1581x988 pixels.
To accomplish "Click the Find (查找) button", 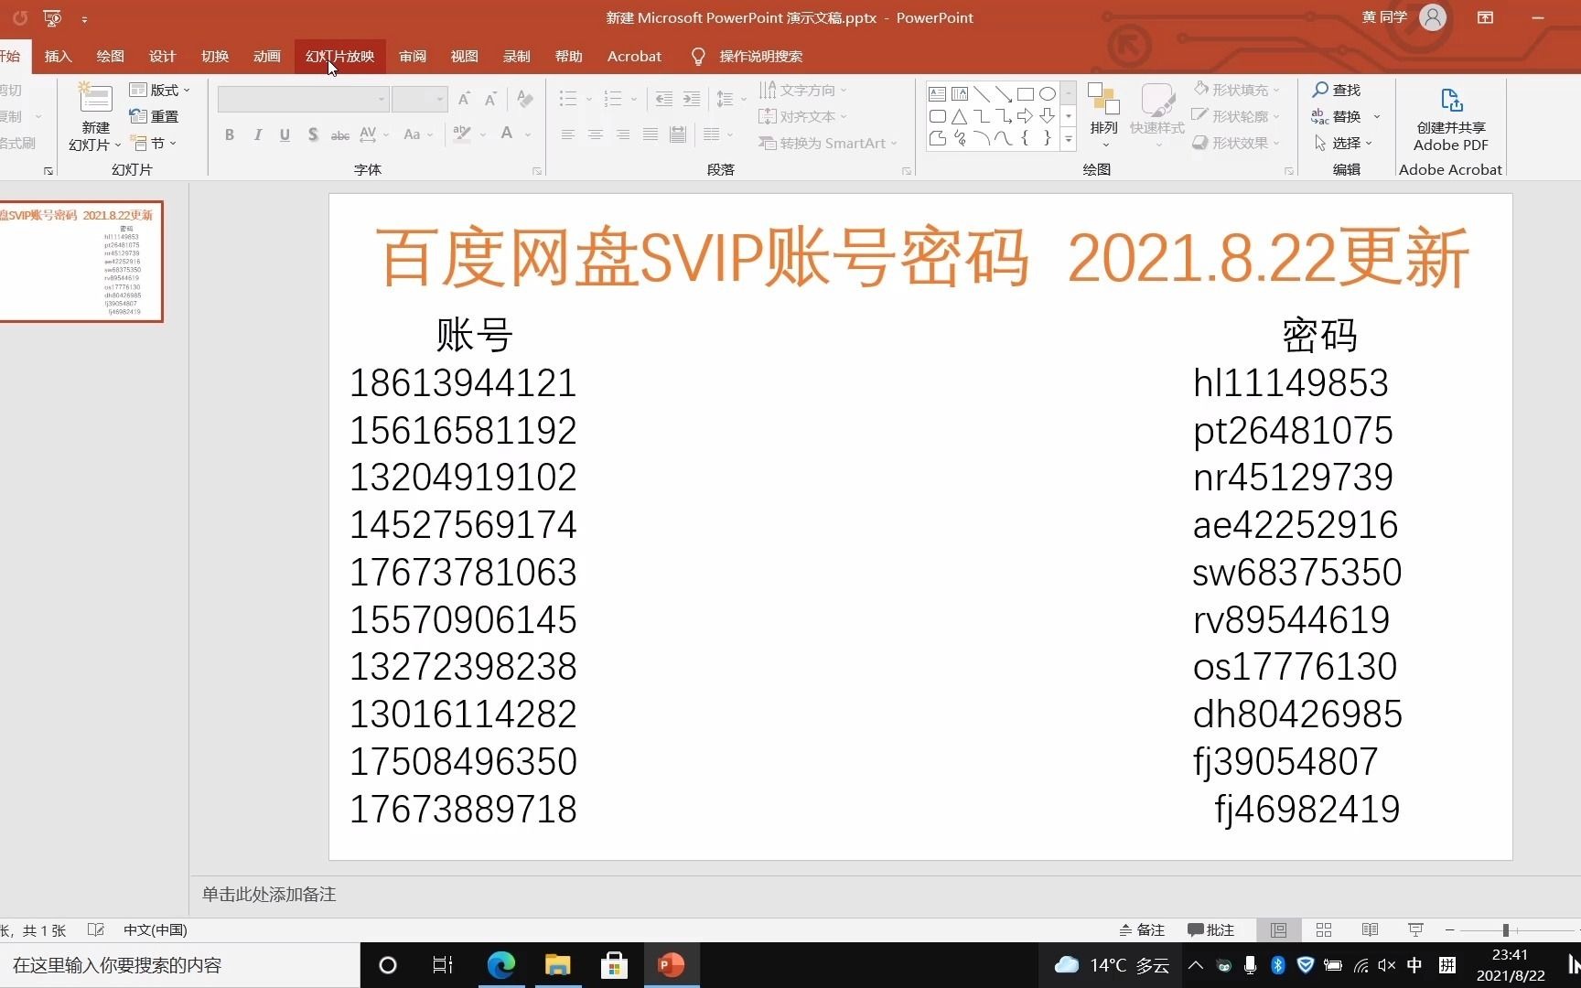I will [1337, 90].
